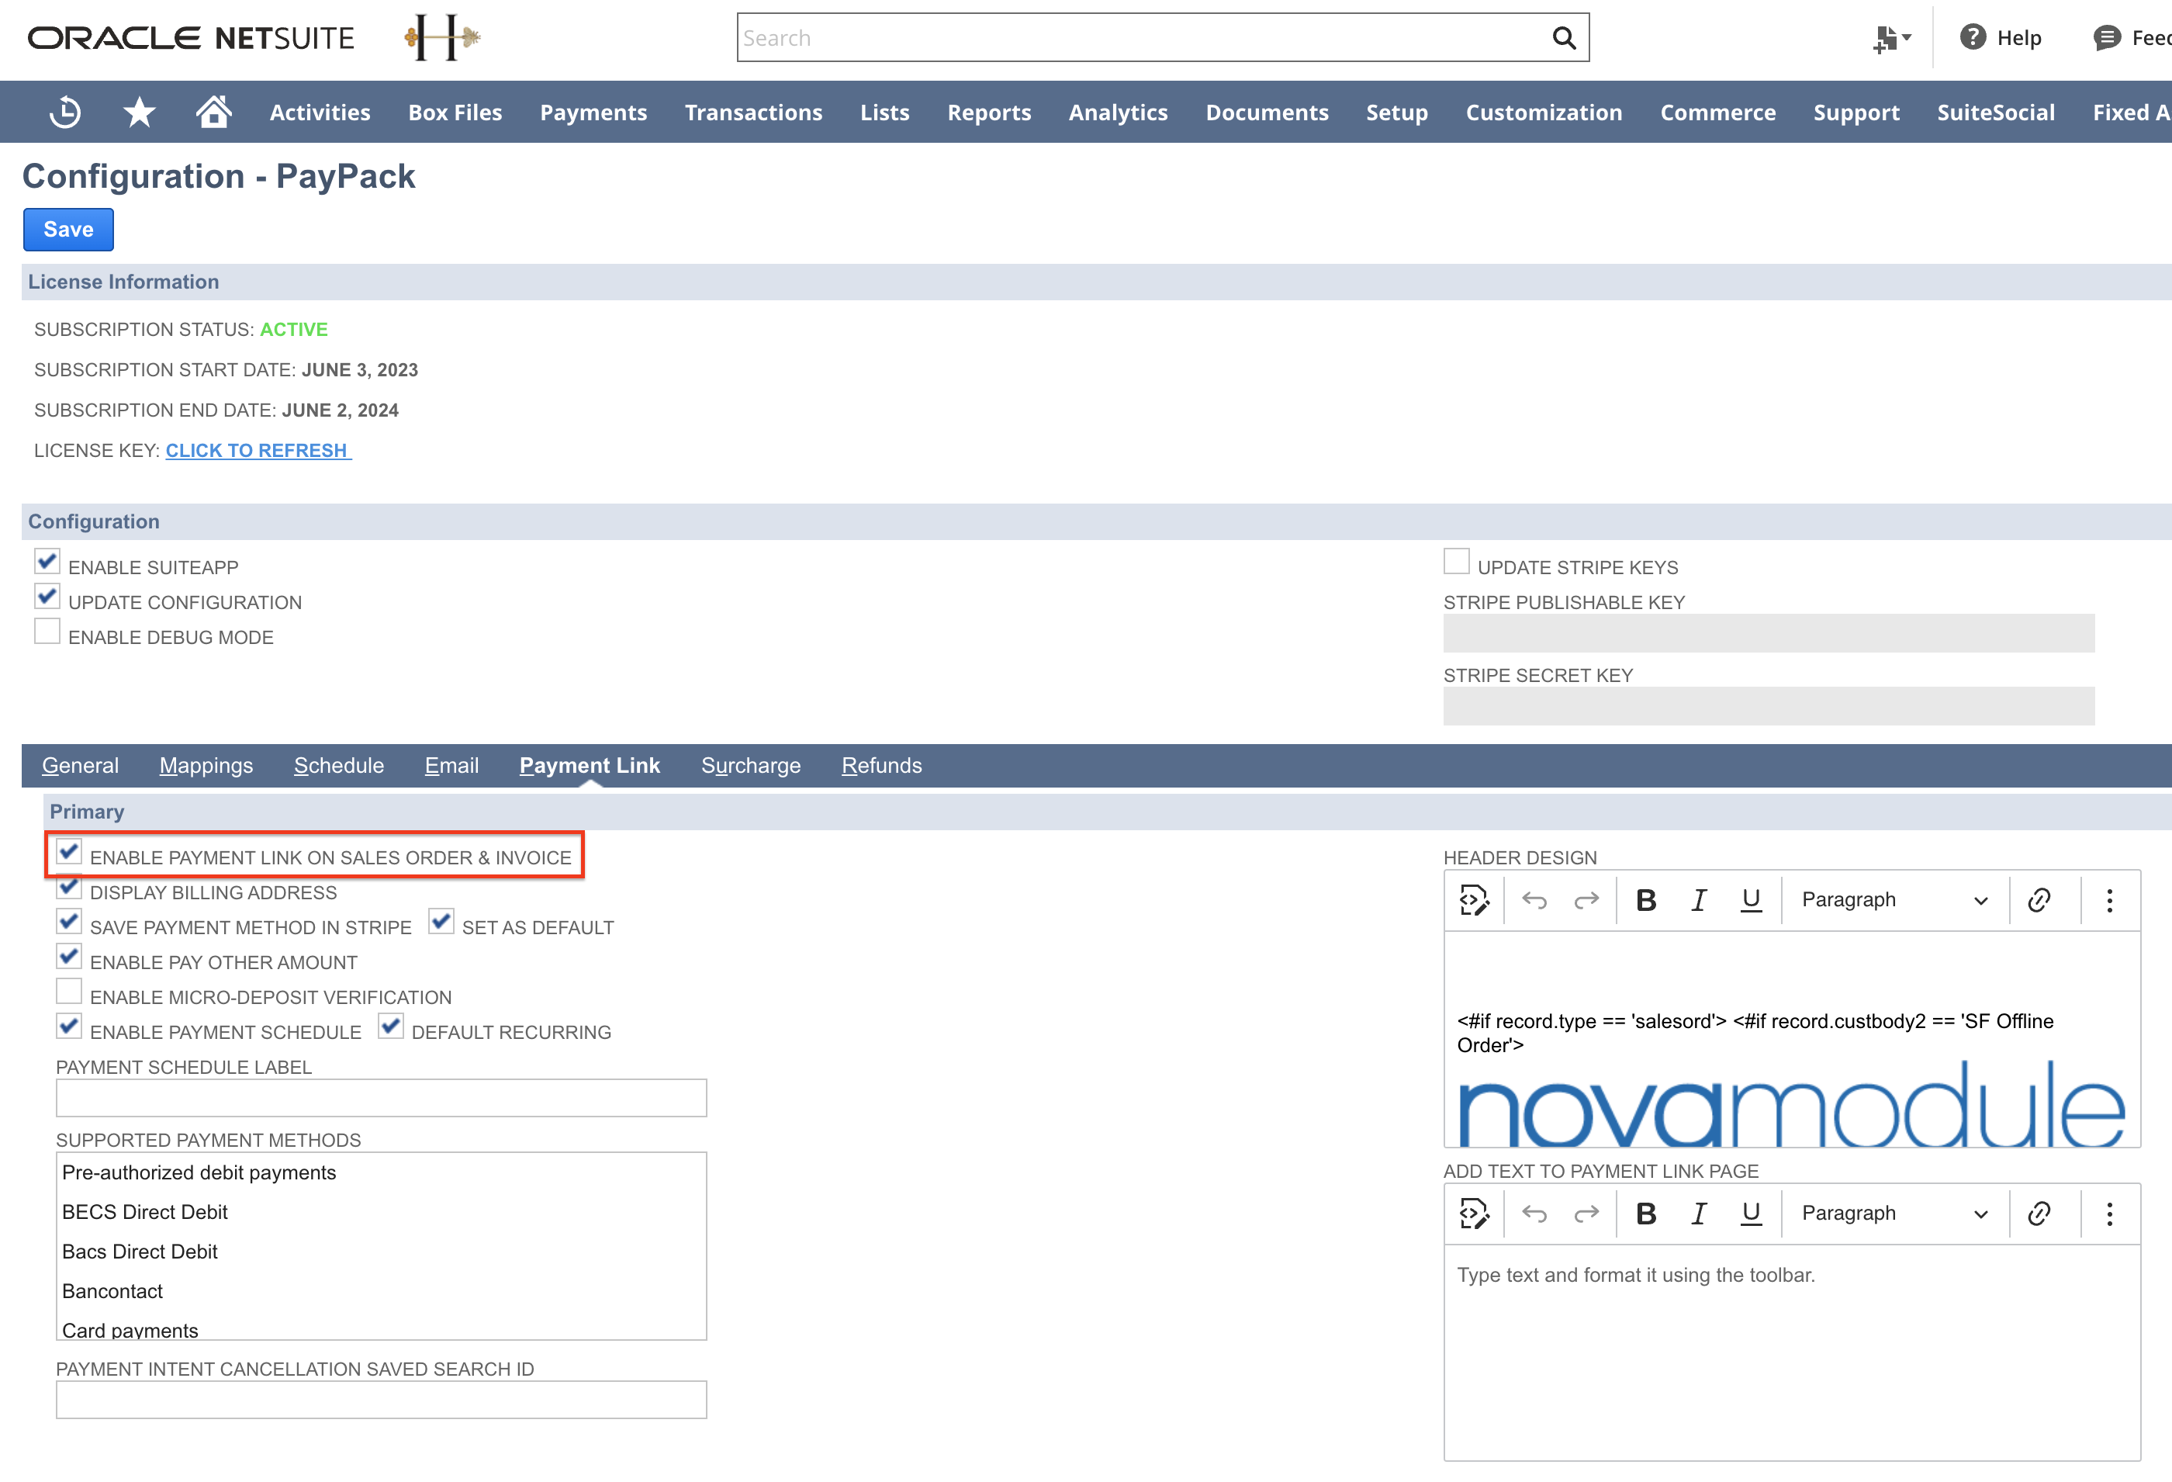Screen dimensions: 2172x1482
Task: Click into the global Search field
Action: (x=1145, y=38)
